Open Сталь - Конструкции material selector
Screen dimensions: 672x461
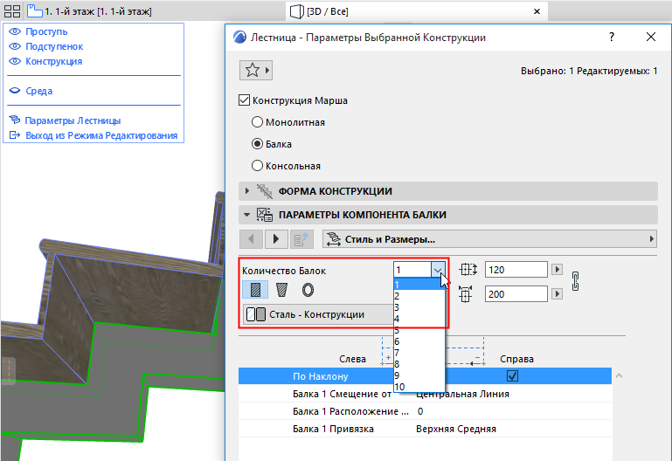(318, 314)
